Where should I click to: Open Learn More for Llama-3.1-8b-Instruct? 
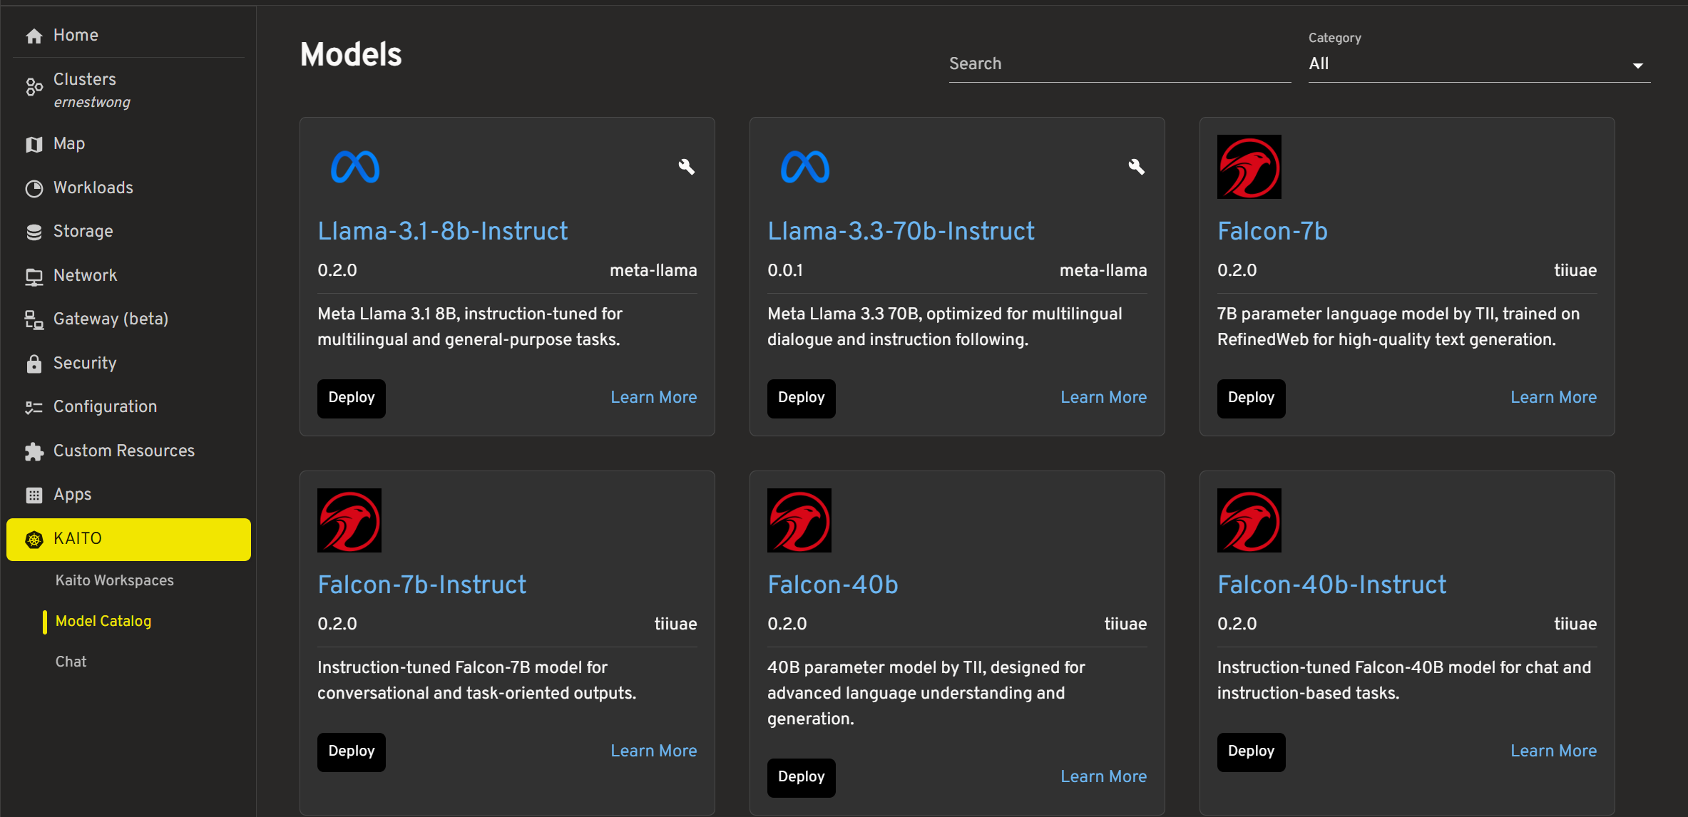point(654,398)
